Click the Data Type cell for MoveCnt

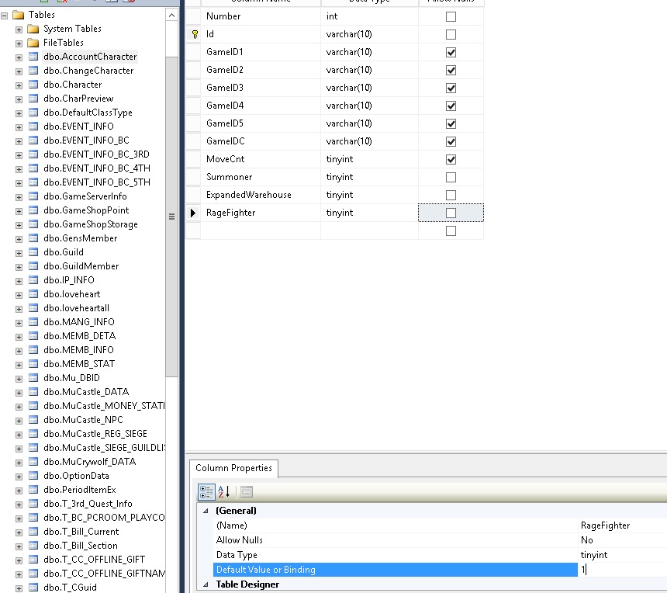[369, 159]
